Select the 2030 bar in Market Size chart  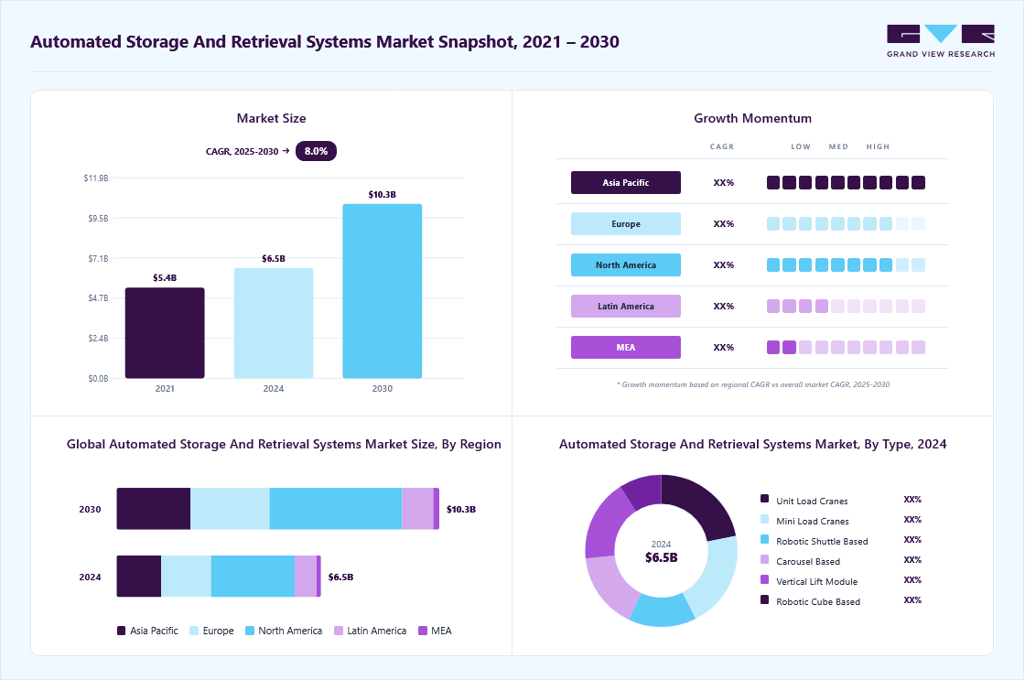coord(383,291)
